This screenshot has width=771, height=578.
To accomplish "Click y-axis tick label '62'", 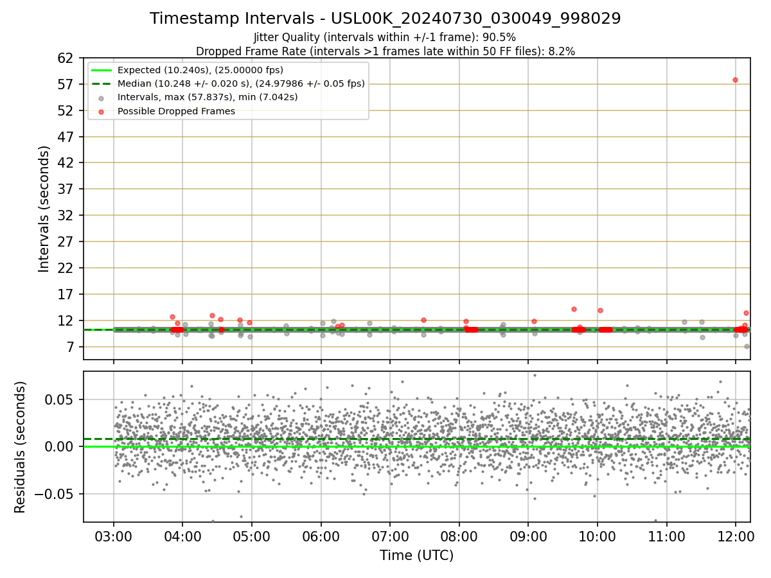I will coord(67,58).
